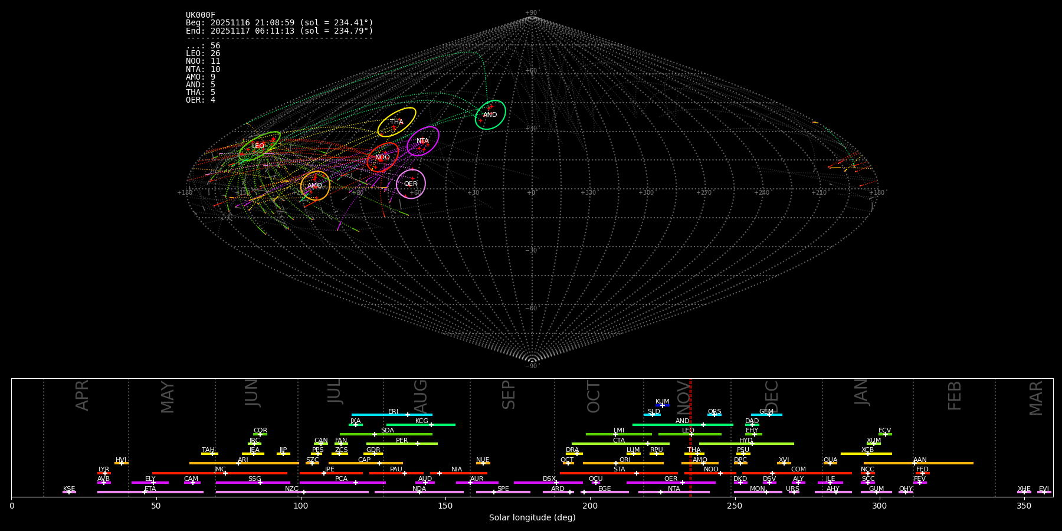Select the FEB month label in the timeline
The image size is (1062, 531).
click(x=954, y=396)
